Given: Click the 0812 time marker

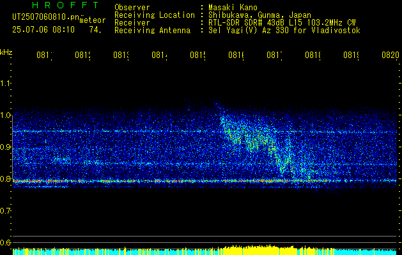Looking at the screenshot, I should coord(83,55).
